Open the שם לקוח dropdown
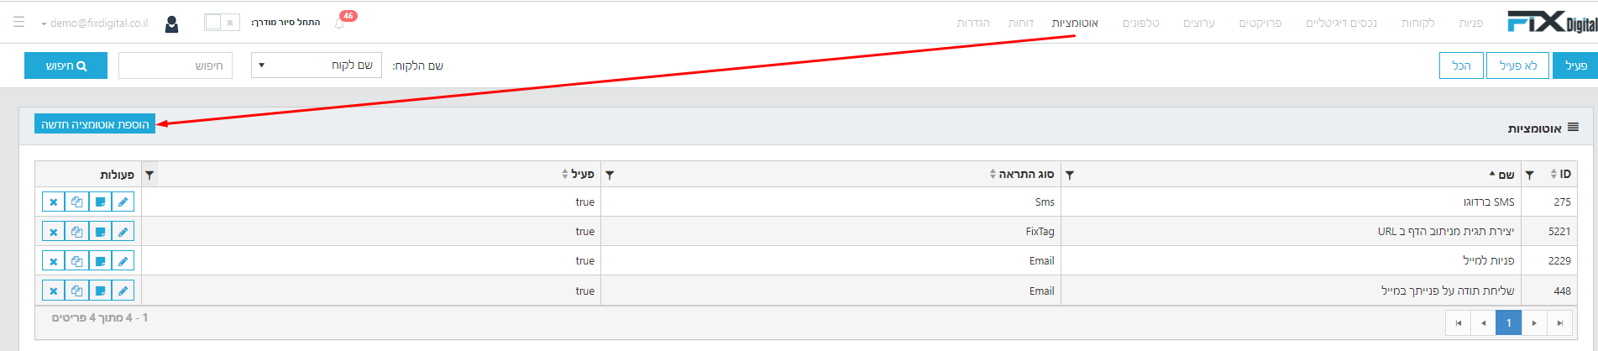1598x351 pixels. 317,65
